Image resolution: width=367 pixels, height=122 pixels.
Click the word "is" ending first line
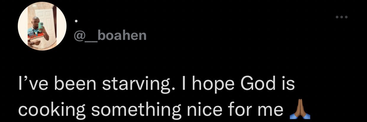click(288, 84)
